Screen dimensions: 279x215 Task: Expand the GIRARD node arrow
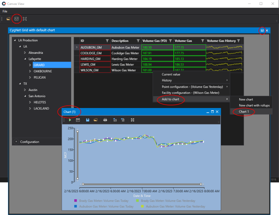tap(30, 65)
